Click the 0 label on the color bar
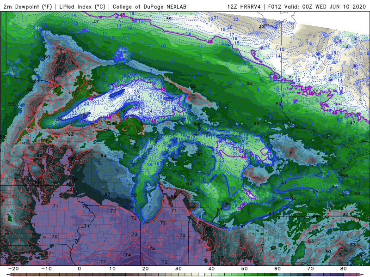Screen dimensions: 370x277 coord(79,269)
